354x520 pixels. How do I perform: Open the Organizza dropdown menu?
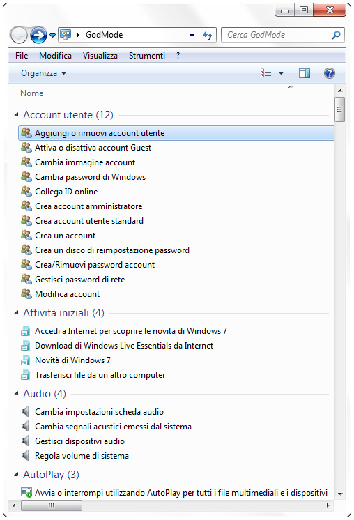(x=43, y=73)
